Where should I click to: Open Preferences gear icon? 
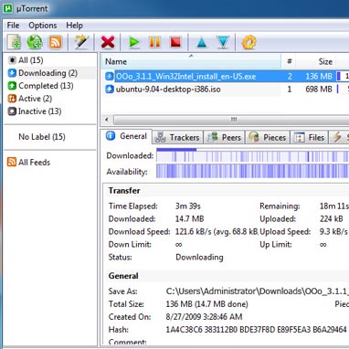(x=249, y=42)
